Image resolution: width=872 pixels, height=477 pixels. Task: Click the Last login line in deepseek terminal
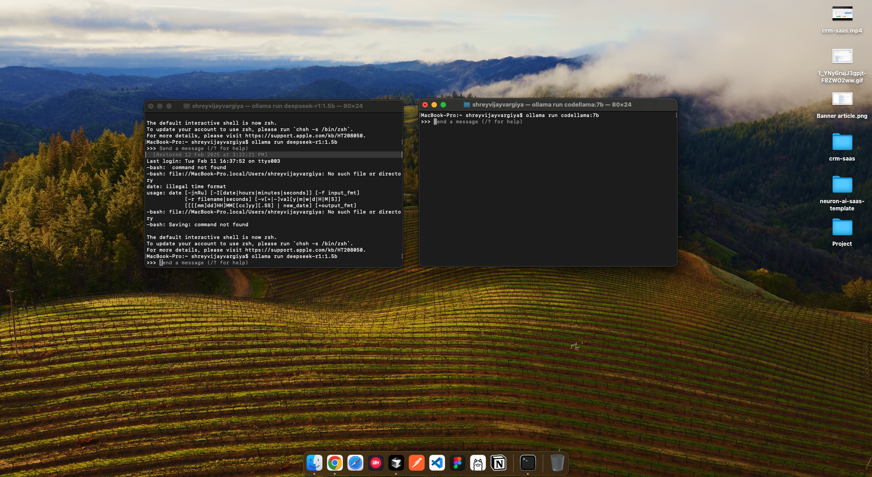pos(213,161)
